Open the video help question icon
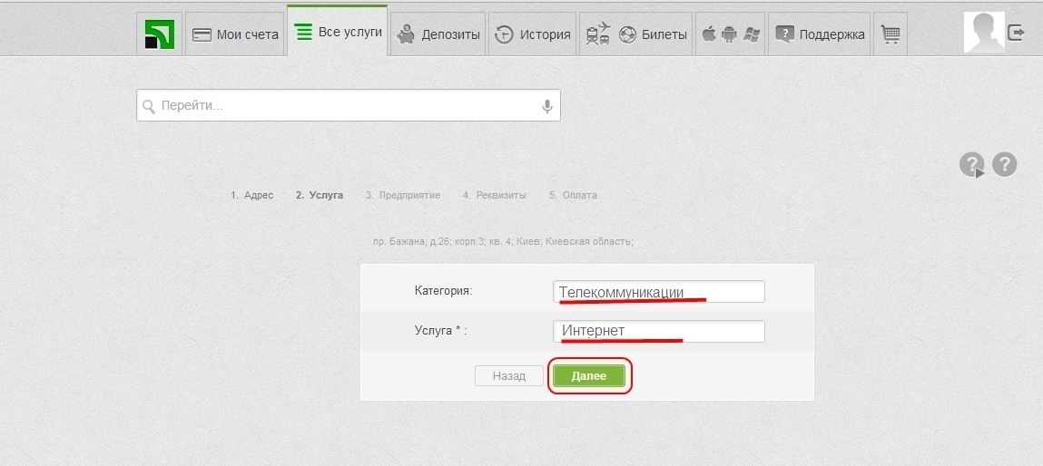Viewport: 1043px width, 466px height. pos(972,165)
